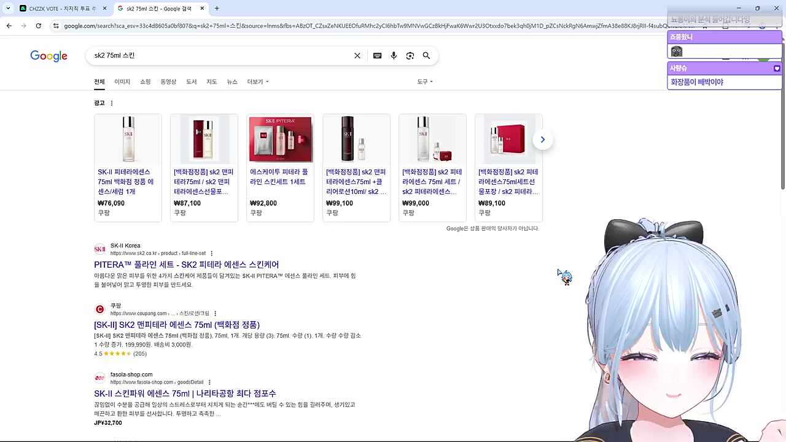Screen dimensions: 786x442
Task: Open Chrome's tab search dropdown
Action: coord(8,9)
